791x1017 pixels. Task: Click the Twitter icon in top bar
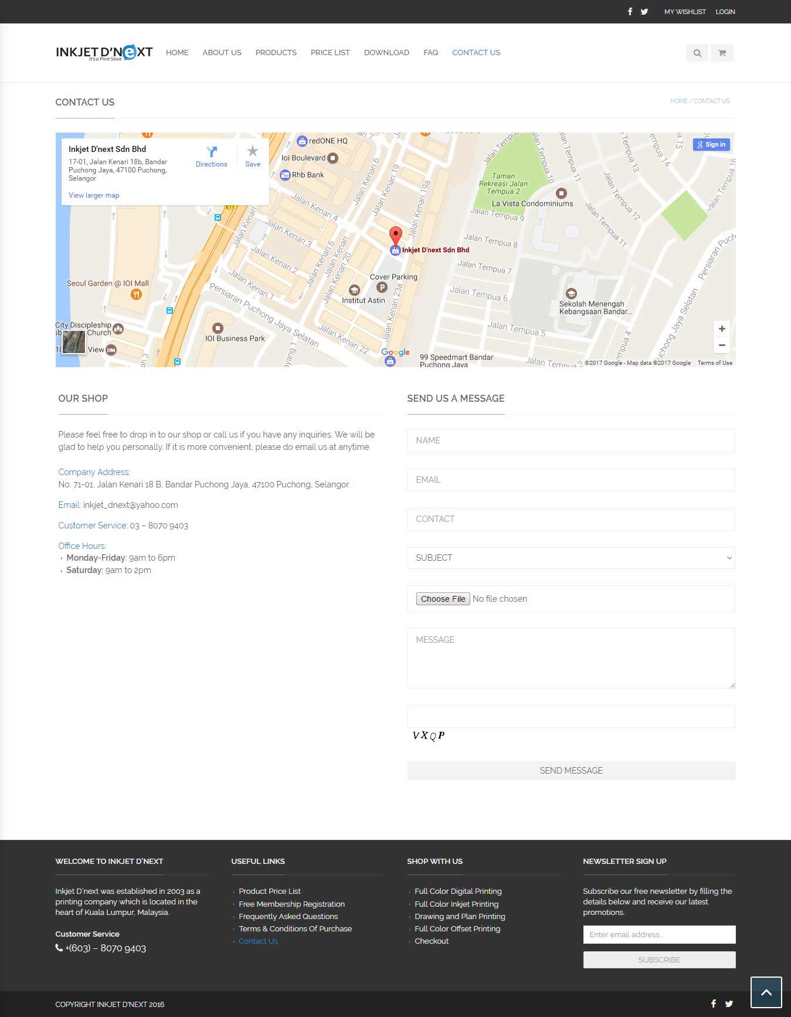[x=644, y=12]
